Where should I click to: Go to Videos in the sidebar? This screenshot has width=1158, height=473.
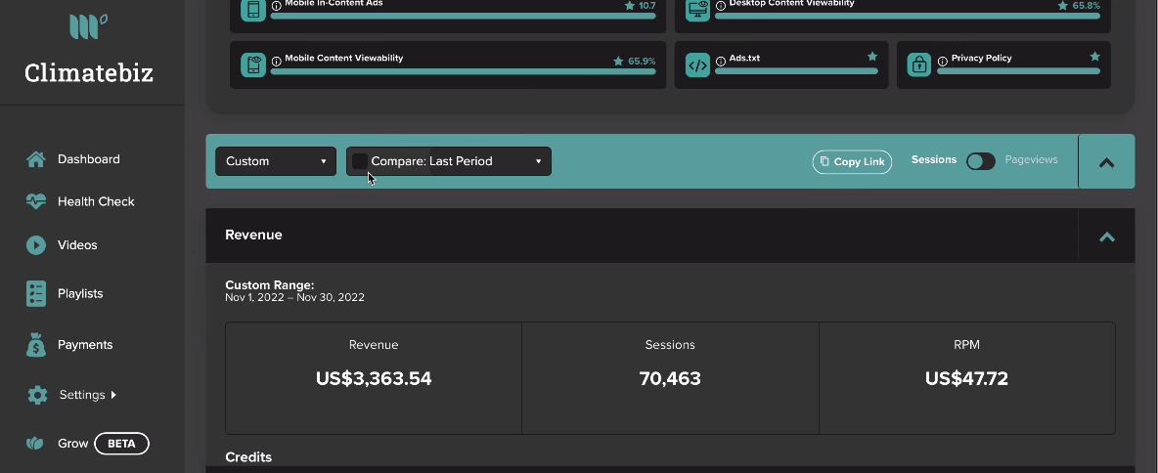(x=77, y=245)
